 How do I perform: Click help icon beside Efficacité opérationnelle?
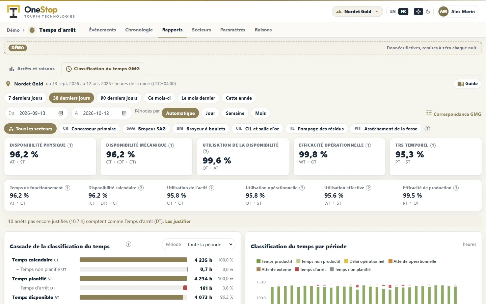[x=368, y=146]
